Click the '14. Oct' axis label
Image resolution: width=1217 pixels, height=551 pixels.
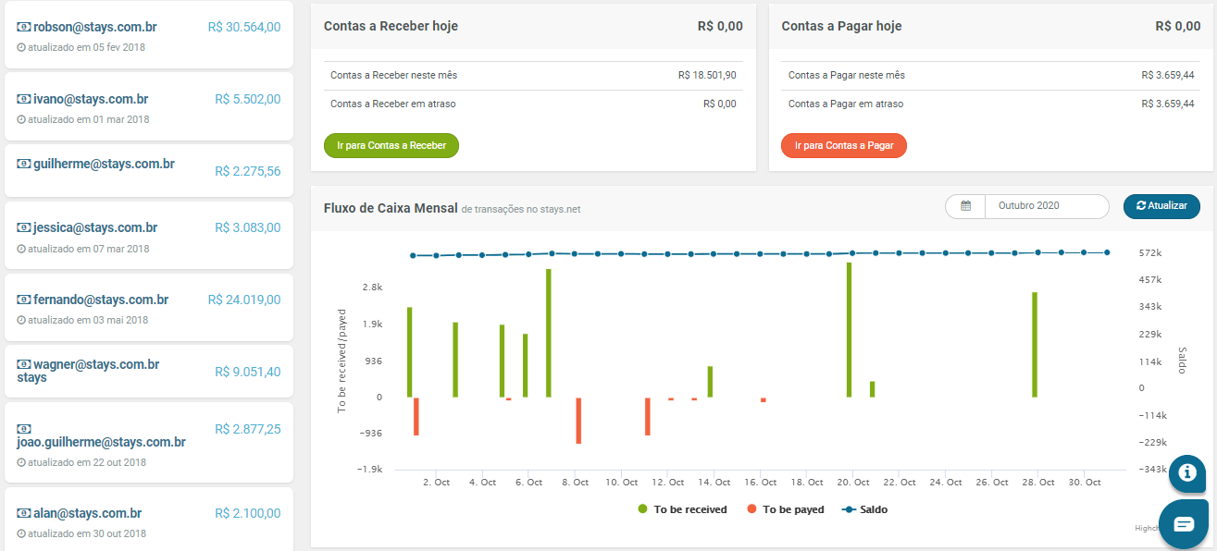click(714, 483)
